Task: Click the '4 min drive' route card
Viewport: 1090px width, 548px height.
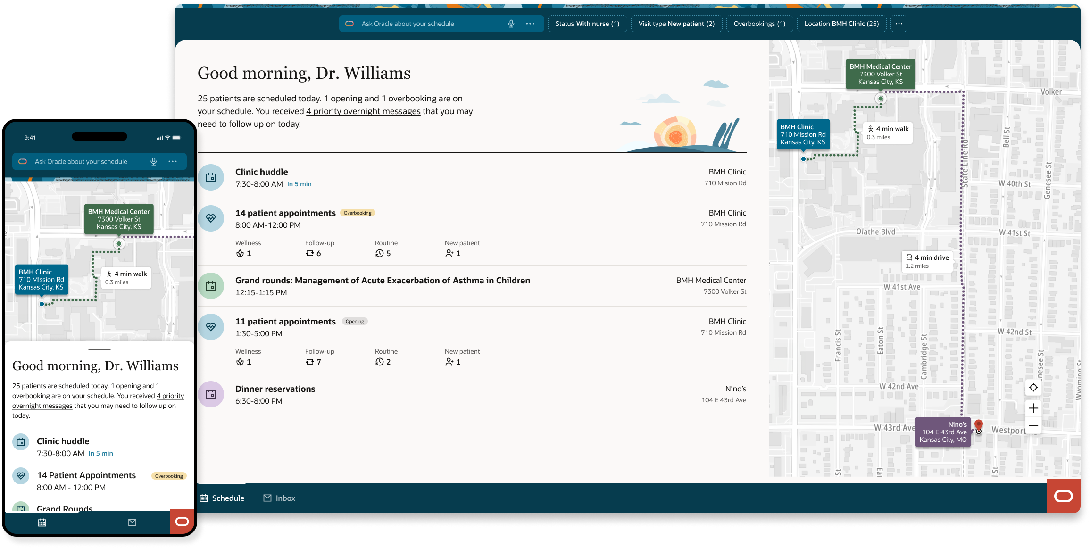Action: [x=927, y=261]
